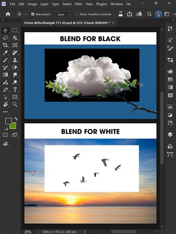Open the Libraries panel icon
176x234 pixels.
[x=170, y=123]
